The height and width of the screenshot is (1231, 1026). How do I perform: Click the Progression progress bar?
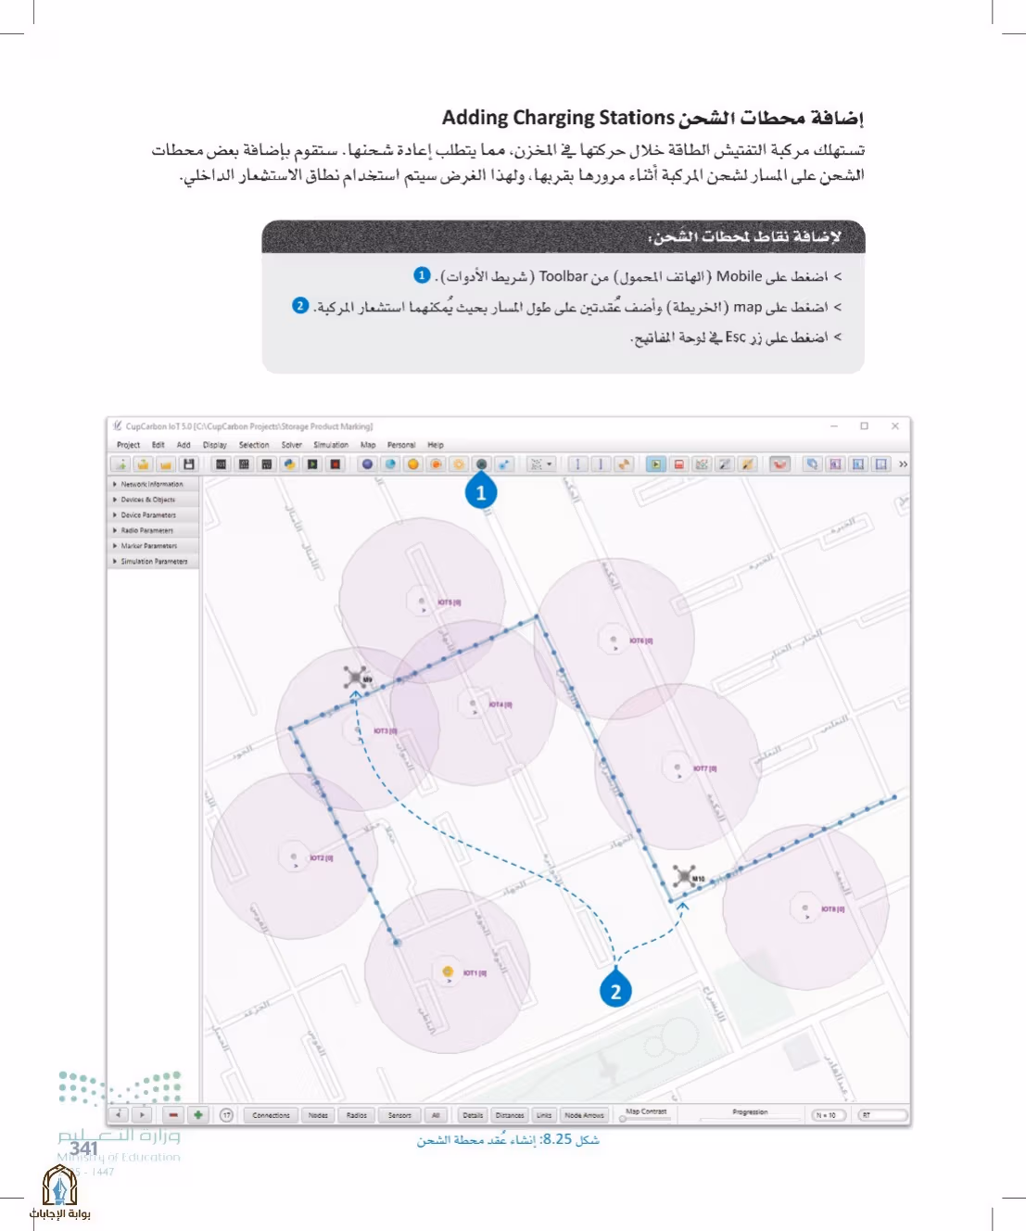pyautogui.click(x=750, y=1119)
